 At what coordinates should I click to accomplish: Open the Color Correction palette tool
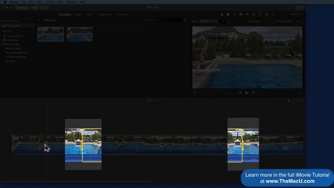228,14
